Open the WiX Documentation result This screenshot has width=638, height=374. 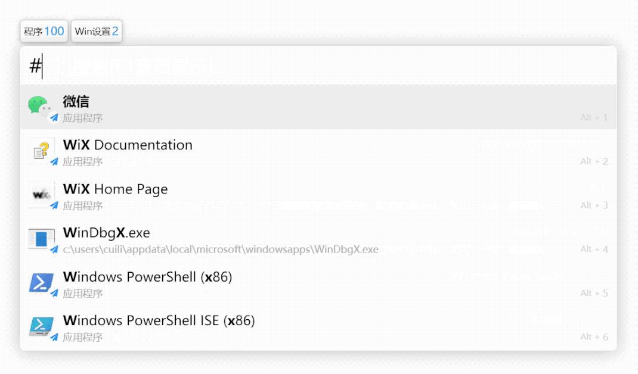128,145
